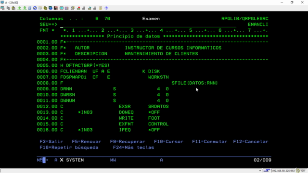
Task: Click the DESCRIPCION comment text
Action: pyautogui.click(x=91, y=54)
